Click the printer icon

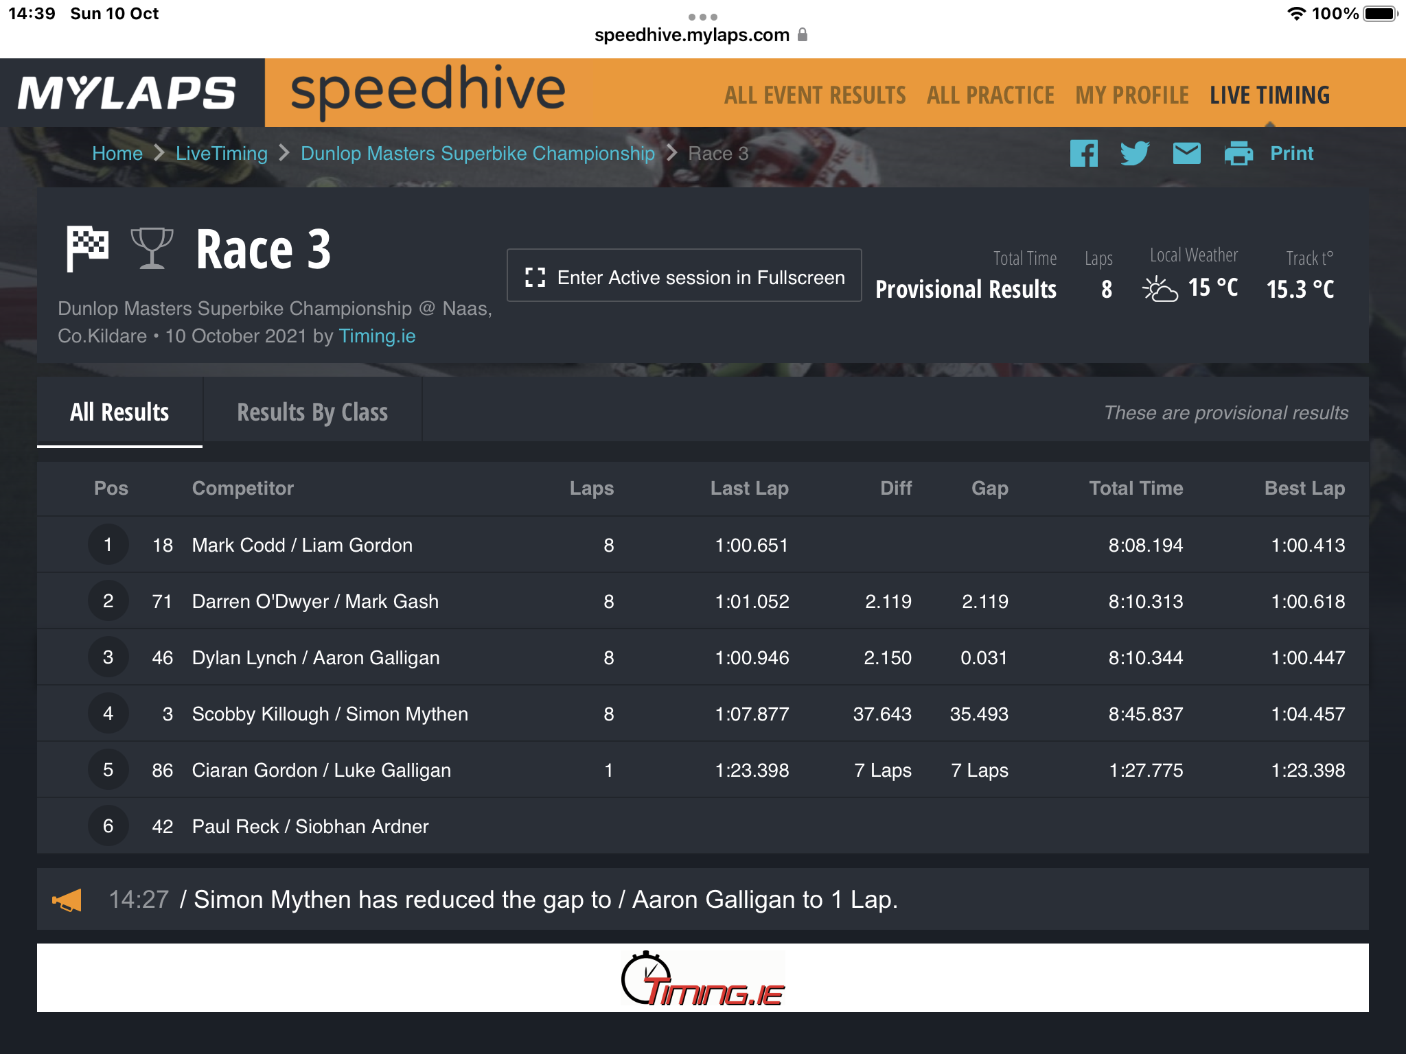tap(1238, 153)
